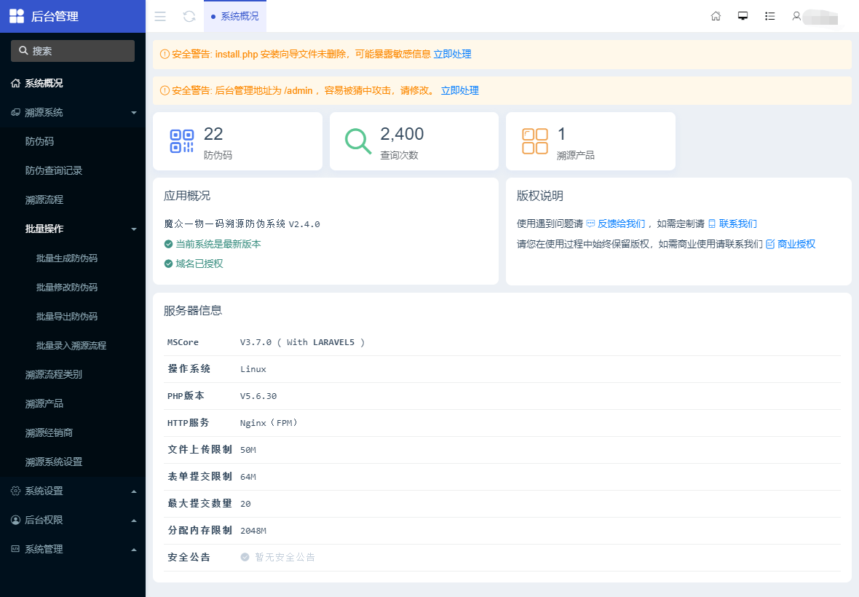This screenshot has height=597, width=859.
Task: Click the 当前系统是最新版本 status text
Action: [218, 244]
